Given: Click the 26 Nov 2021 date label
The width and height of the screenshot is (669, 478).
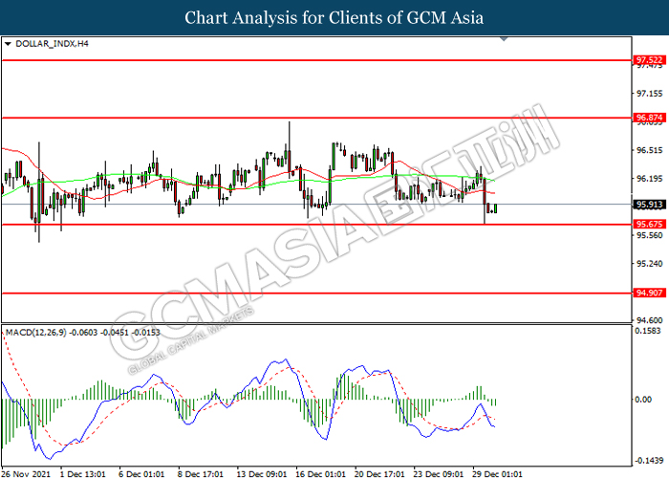Looking at the screenshot, I should coord(26,474).
